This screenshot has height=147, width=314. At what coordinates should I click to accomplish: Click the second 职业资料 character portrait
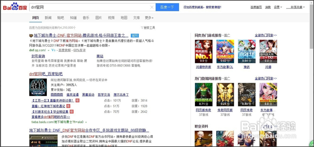pos(225,139)
